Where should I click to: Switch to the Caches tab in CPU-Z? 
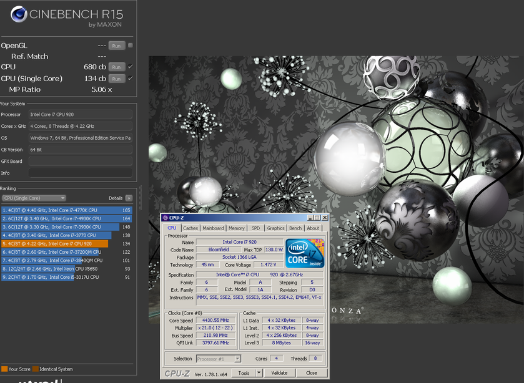coord(190,228)
